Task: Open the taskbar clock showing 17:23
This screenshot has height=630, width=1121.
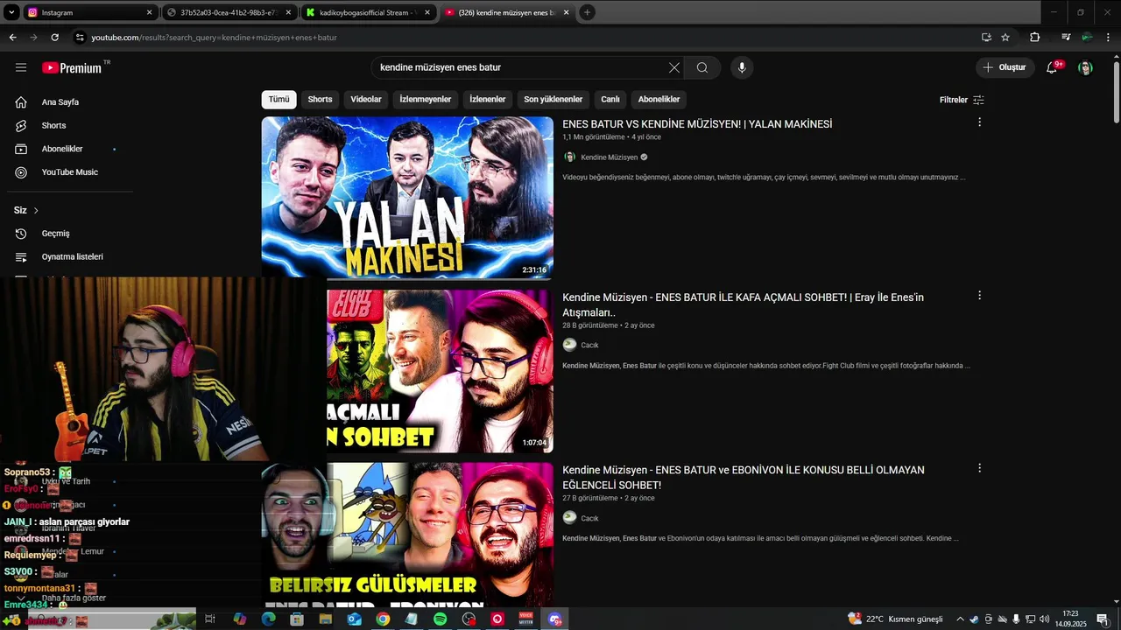Action: click(x=1070, y=619)
